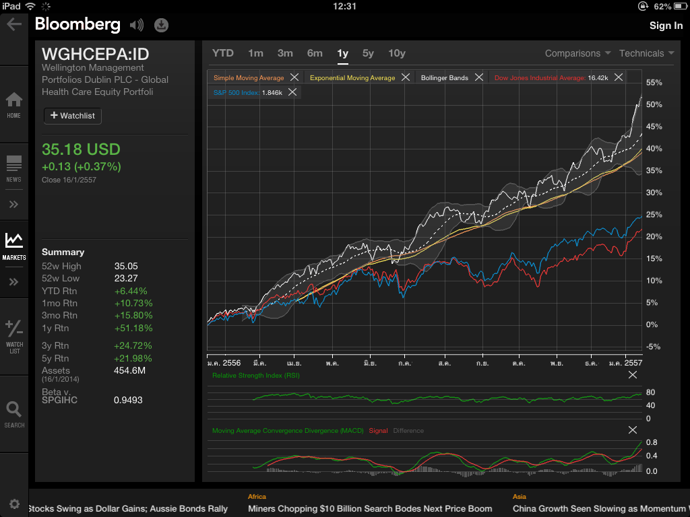Tap the WGHCEPA:ID ticker title

coord(96,54)
